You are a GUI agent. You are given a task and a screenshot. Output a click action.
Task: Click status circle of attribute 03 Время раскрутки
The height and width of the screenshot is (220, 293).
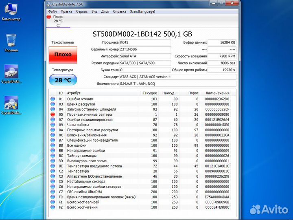pyautogui.click(x=52, y=104)
